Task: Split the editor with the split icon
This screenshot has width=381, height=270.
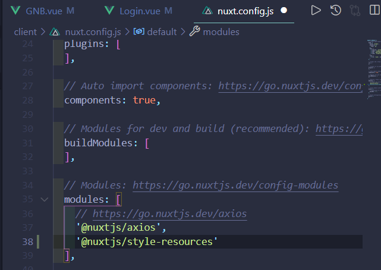Action: [375, 10]
